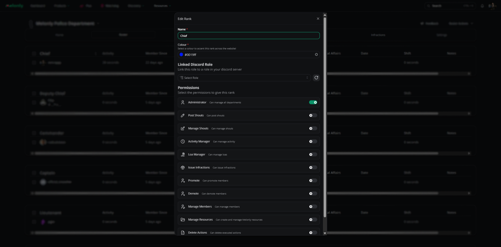Screen dimensions: 501x247
Task: Enable the Manage Shouts toggle
Action: pyautogui.click(x=313, y=128)
